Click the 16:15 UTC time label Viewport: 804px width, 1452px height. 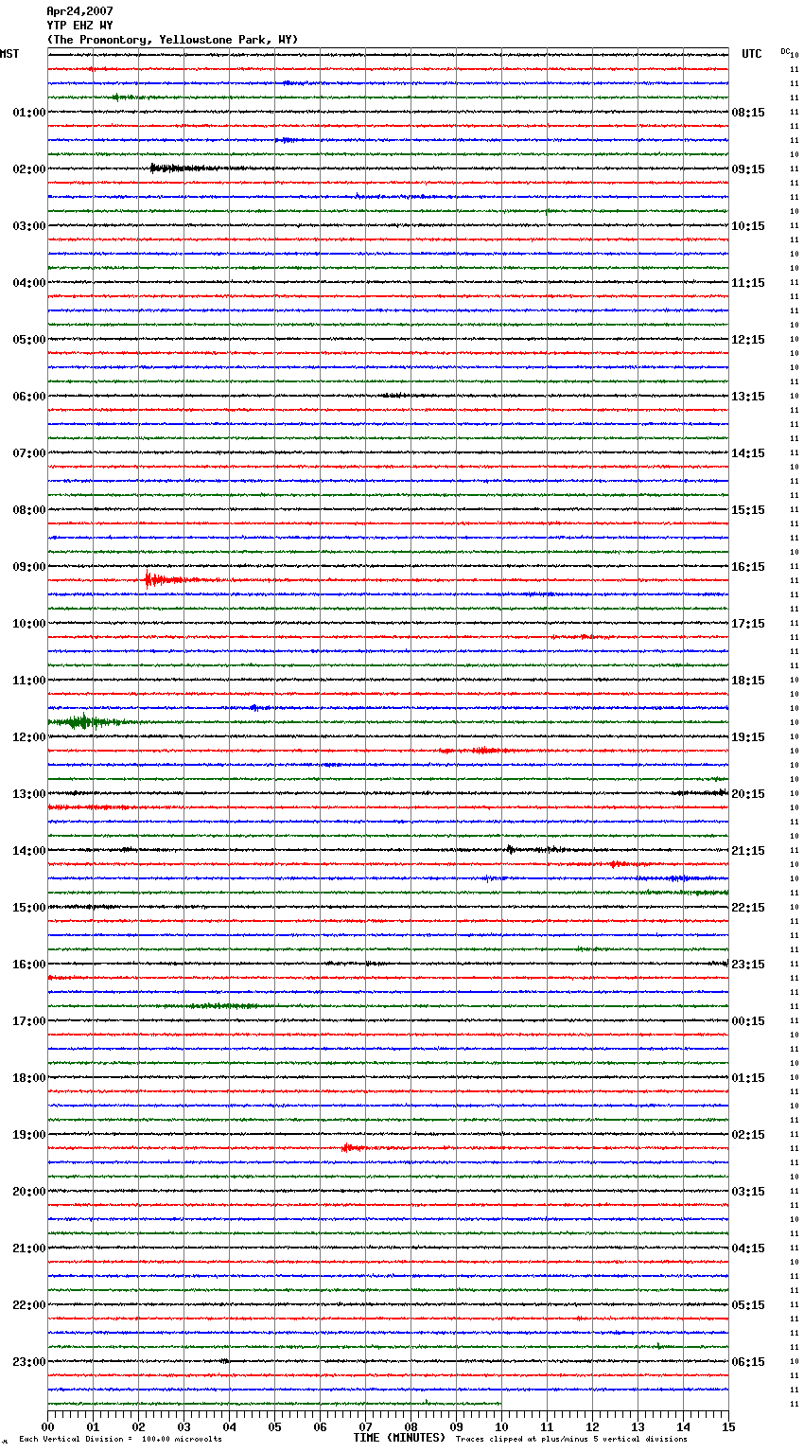[x=748, y=567]
